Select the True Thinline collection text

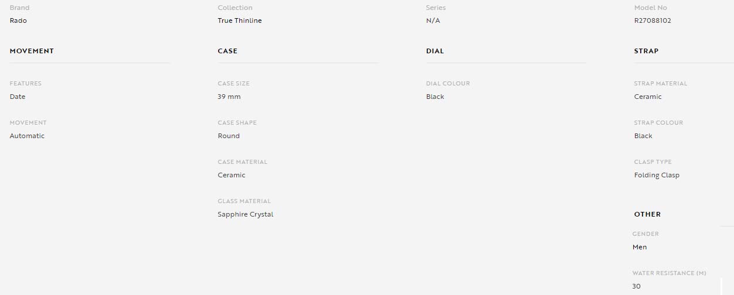[240, 20]
